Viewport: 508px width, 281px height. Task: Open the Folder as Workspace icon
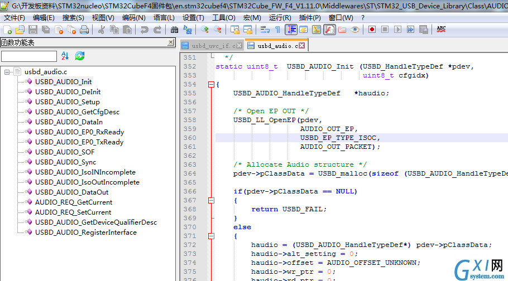(x=342, y=30)
